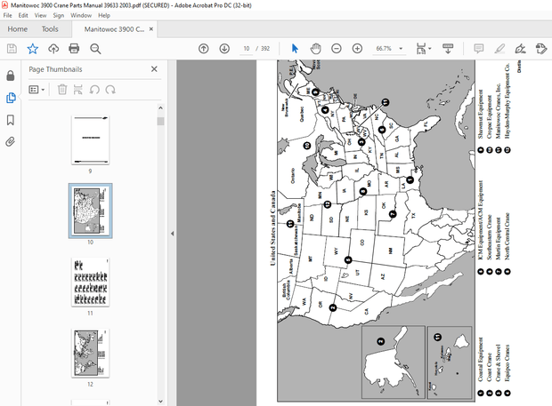552x406 pixels.
Task: Print the document with printer icon
Action: [74, 49]
